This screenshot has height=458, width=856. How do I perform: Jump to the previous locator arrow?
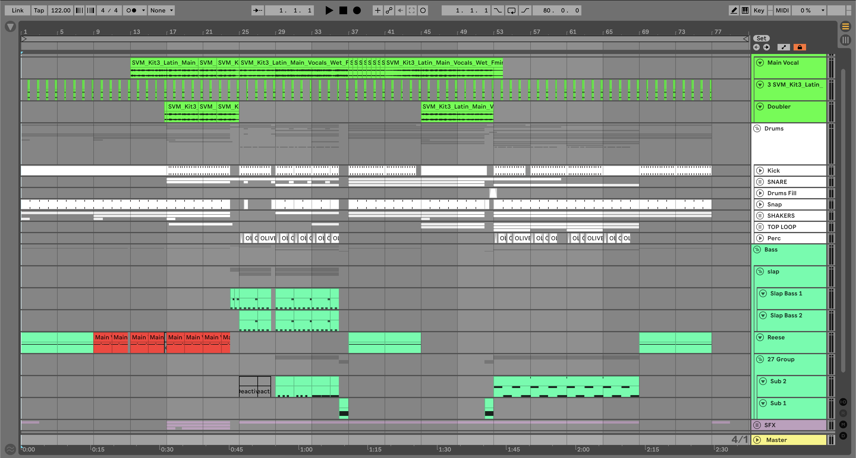(757, 47)
